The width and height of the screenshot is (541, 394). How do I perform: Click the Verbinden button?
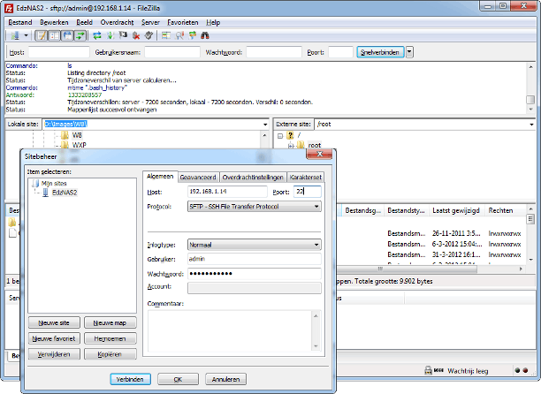click(x=130, y=379)
